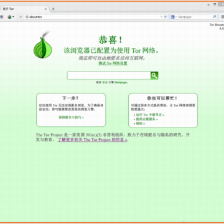The width and height of the screenshot is (224, 224).
Task: Open 测试 Tor 网络设置 link
Action: [113, 63]
